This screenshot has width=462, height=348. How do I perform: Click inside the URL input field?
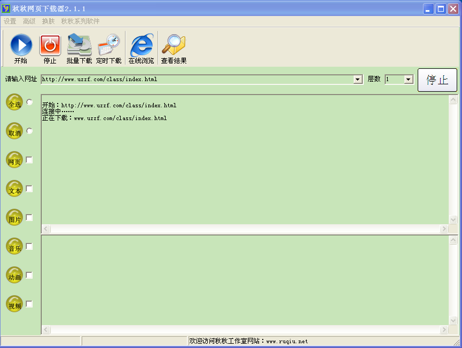(198, 79)
